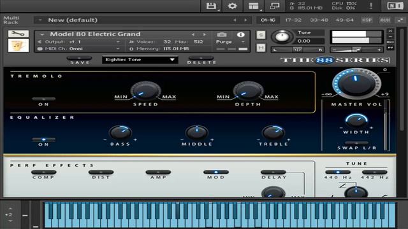Image resolution: width=408 pixels, height=229 pixels.
Task: Click Max voices 512 value
Action: point(198,42)
